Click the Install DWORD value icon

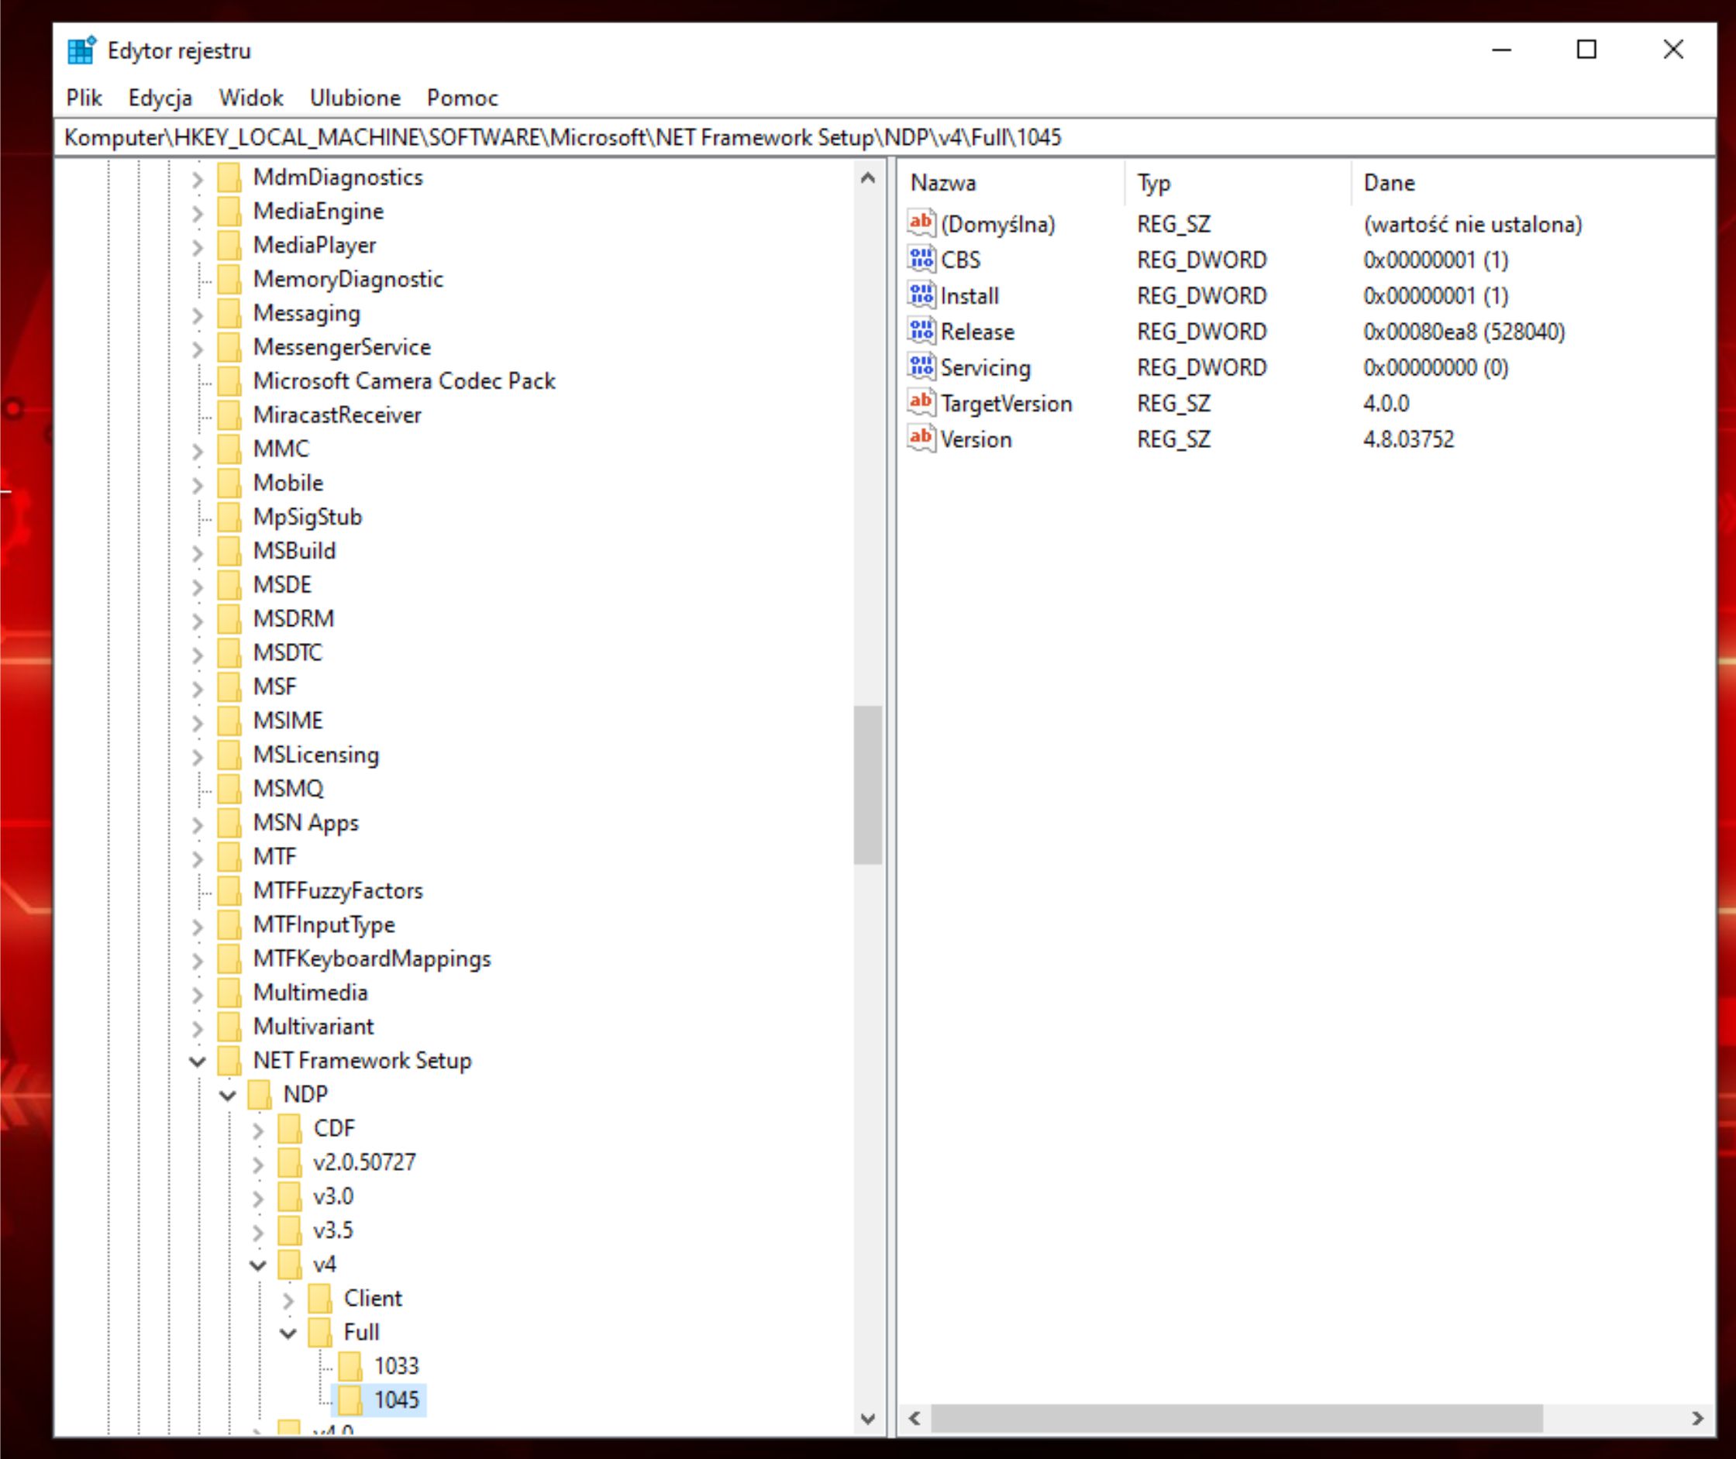921,295
